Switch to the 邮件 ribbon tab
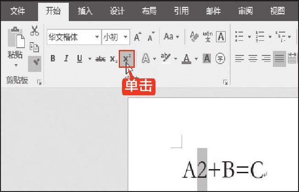 point(213,11)
